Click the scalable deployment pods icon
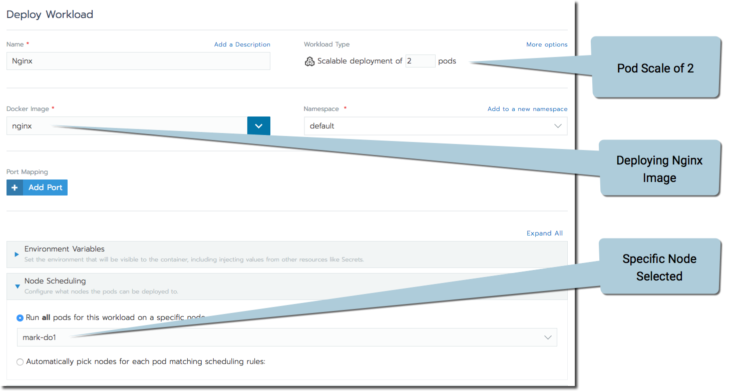 pos(310,61)
